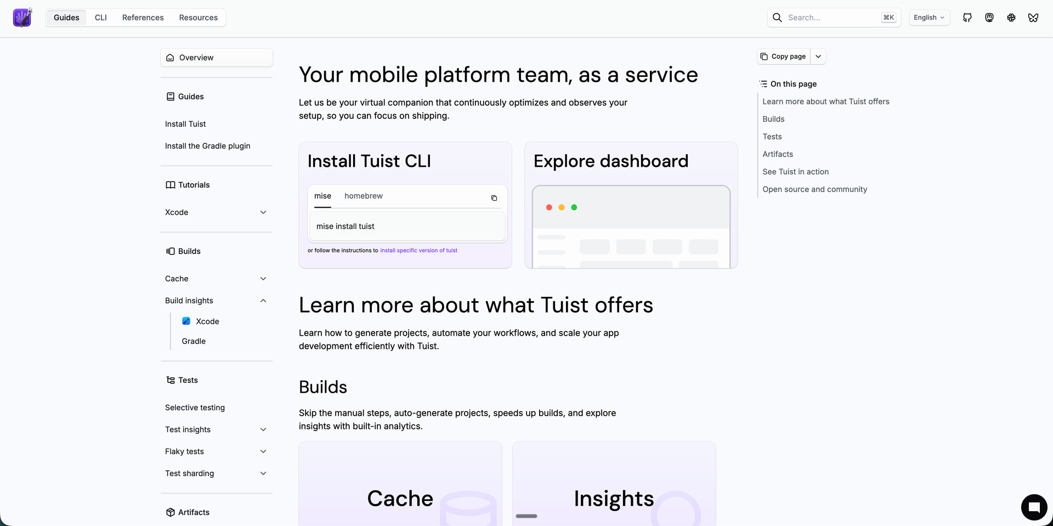The width and height of the screenshot is (1053, 526).
Task: Open the CLI navigation tab
Action: (x=101, y=18)
